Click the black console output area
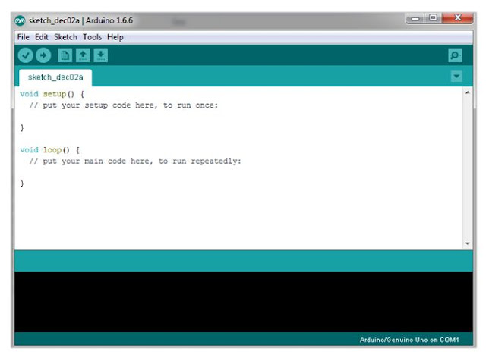Screen dimensions: 486x357 click(x=244, y=302)
